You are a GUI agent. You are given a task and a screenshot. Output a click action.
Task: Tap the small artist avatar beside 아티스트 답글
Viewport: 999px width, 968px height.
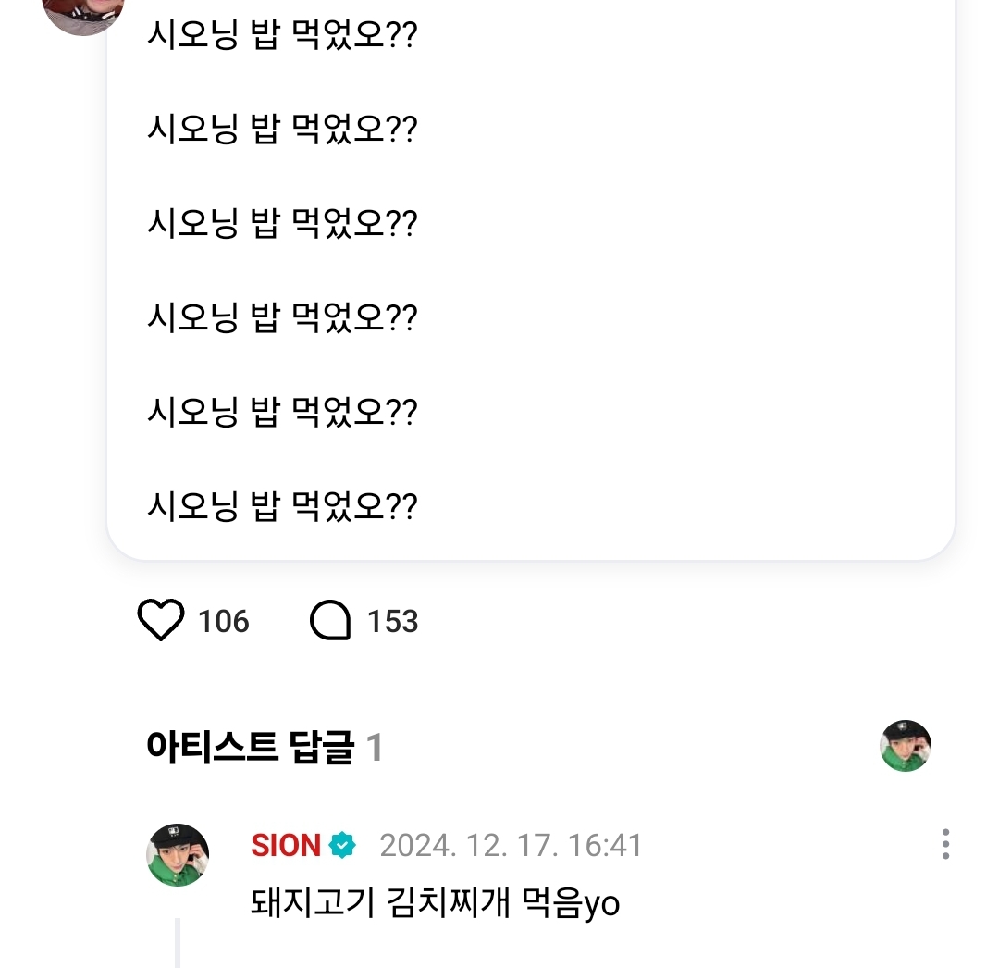click(905, 746)
